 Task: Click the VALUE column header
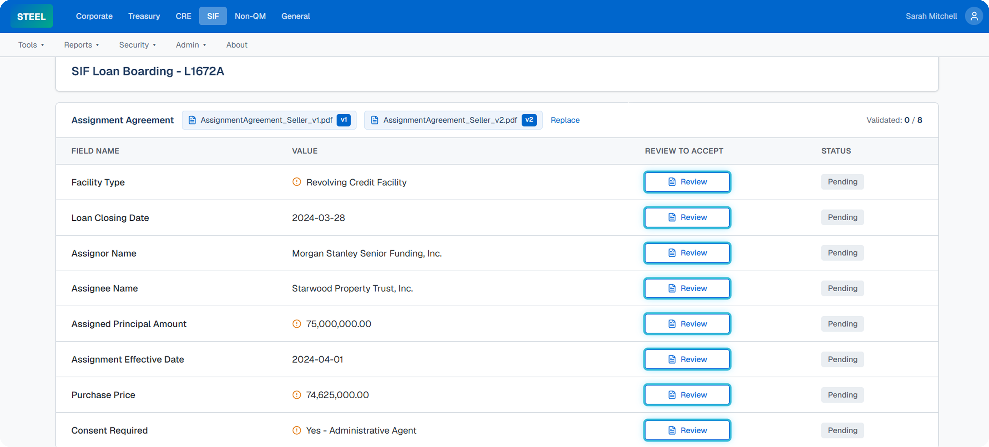304,151
